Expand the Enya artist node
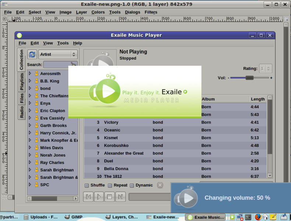 tap(30, 103)
